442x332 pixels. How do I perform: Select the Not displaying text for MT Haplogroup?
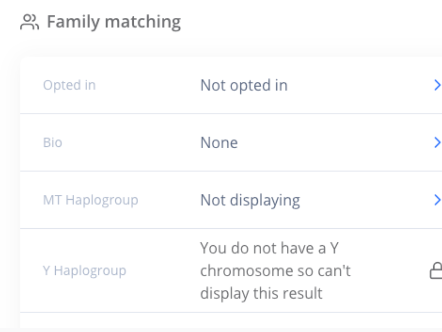click(250, 200)
